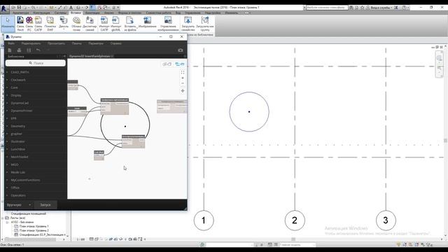Collapse the Листы (все) tree node
The height and width of the screenshot is (252, 448).
pyautogui.click(x=3, y=218)
